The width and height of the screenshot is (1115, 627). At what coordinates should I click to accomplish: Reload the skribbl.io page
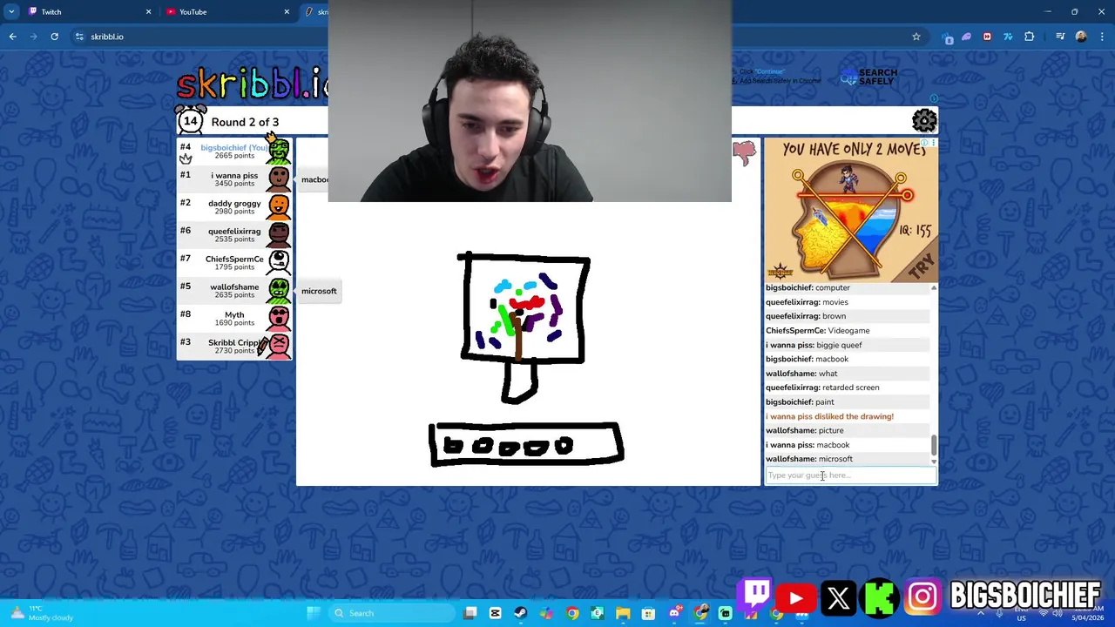[54, 37]
